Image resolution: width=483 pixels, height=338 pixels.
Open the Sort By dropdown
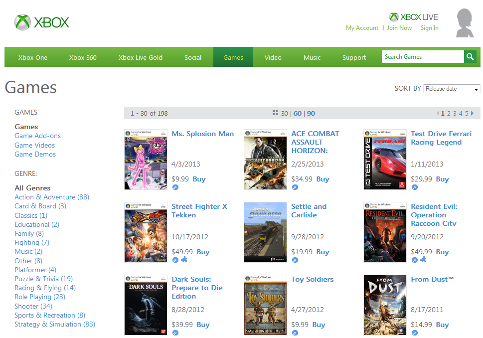(452, 89)
